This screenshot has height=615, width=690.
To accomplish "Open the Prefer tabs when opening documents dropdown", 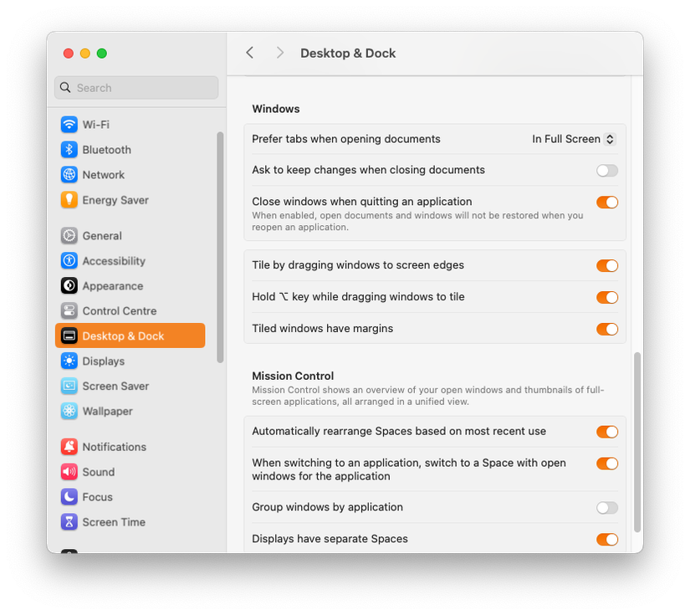I will [574, 139].
